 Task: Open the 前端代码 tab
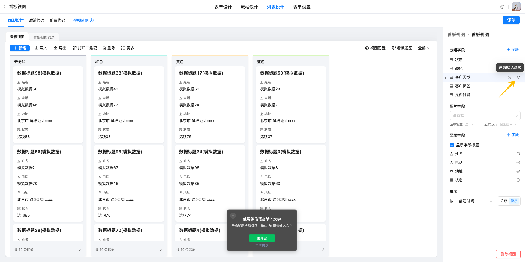57,20
